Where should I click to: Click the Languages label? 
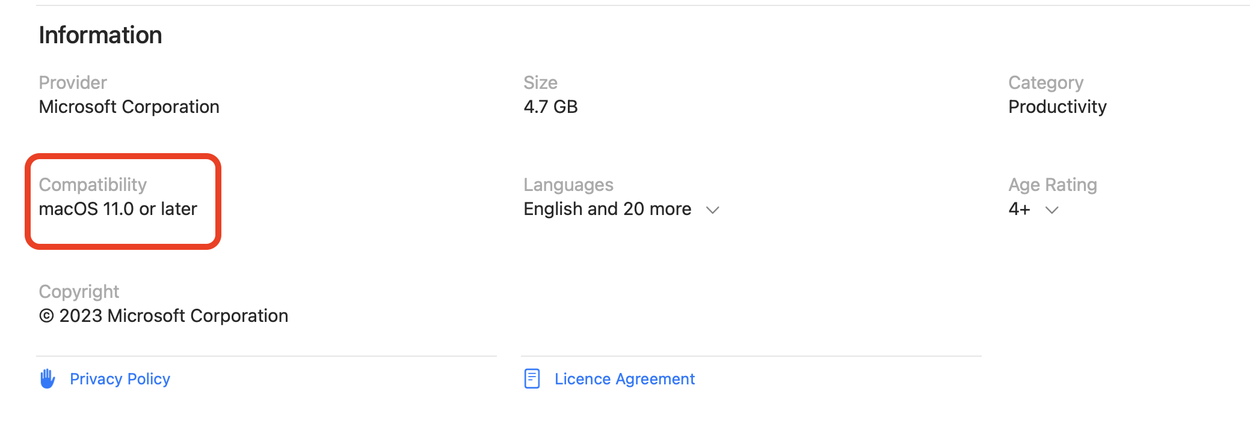(x=568, y=185)
